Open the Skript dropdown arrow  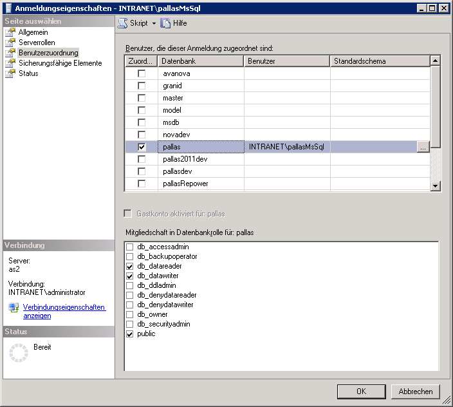(154, 23)
